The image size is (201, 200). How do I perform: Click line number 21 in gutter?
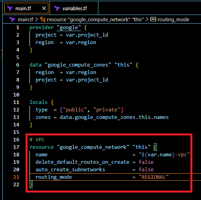point(16,177)
